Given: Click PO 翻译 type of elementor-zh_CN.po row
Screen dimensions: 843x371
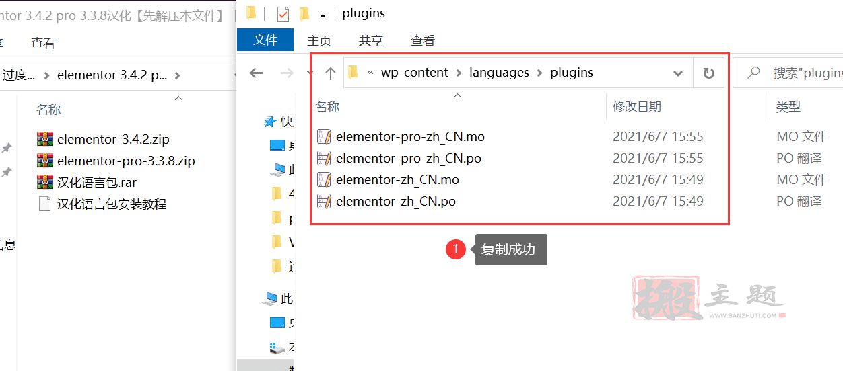Looking at the screenshot, I should click(799, 201).
